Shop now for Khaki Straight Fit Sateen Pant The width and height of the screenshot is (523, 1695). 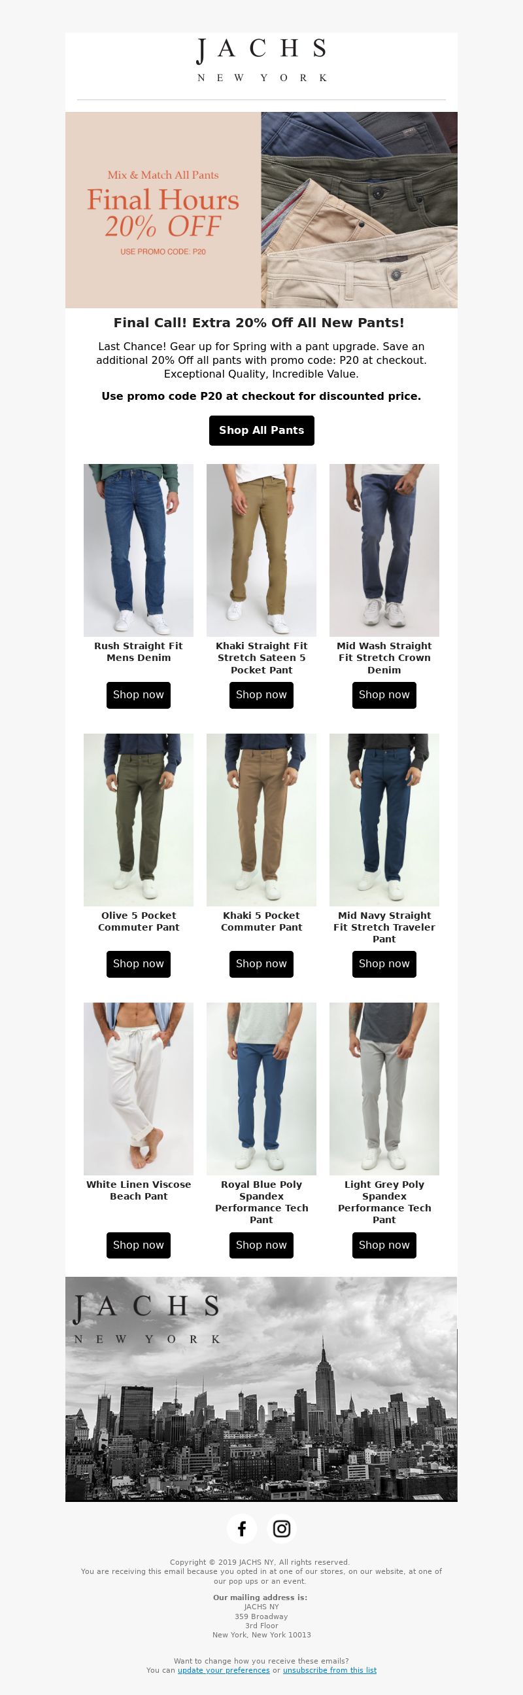pyautogui.click(x=261, y=695)
